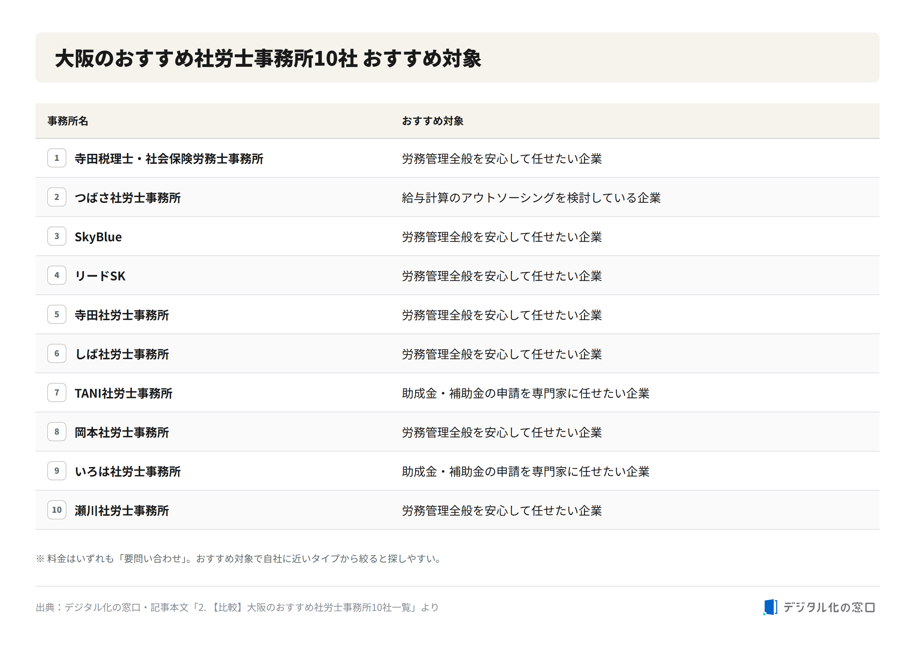Click the number 8 badge
Image resolution: width=915 pixels, height=650 pixels.
tap(57, 432)
